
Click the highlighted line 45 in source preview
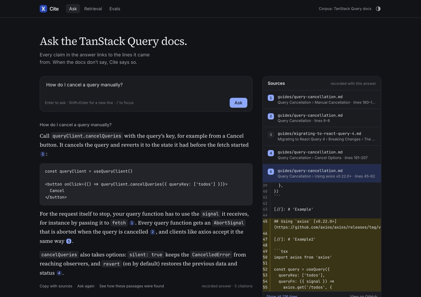click(322, 224)
